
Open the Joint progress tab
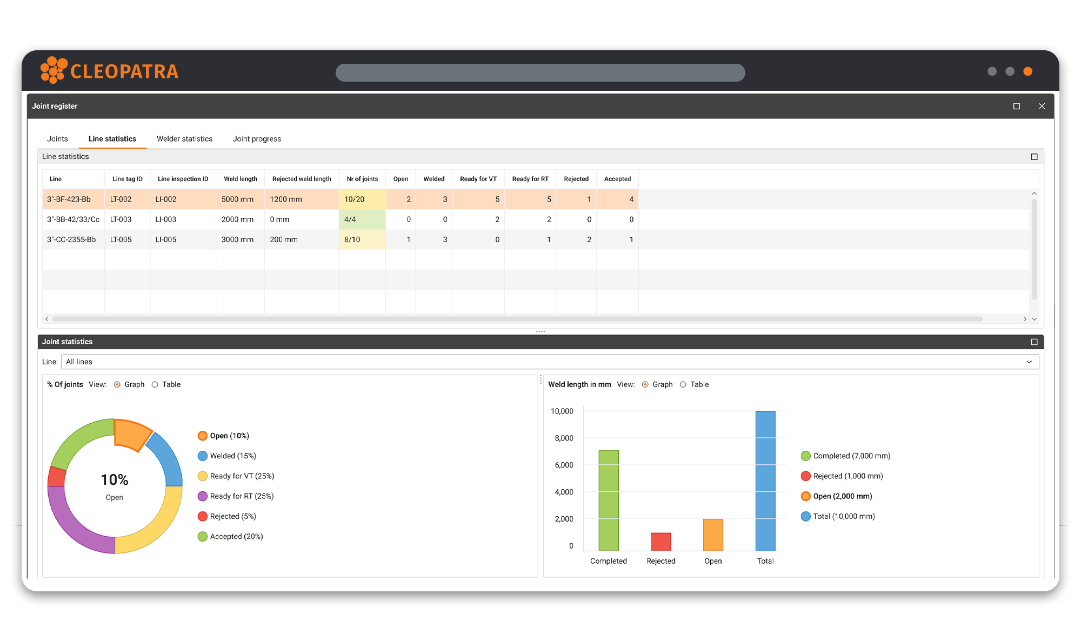tap(257, 139)
